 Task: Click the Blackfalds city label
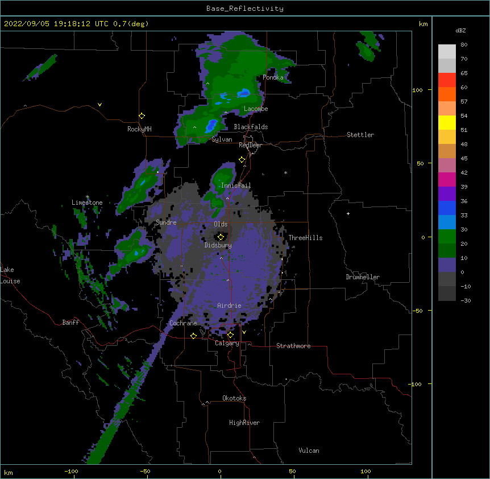(251, 127)
